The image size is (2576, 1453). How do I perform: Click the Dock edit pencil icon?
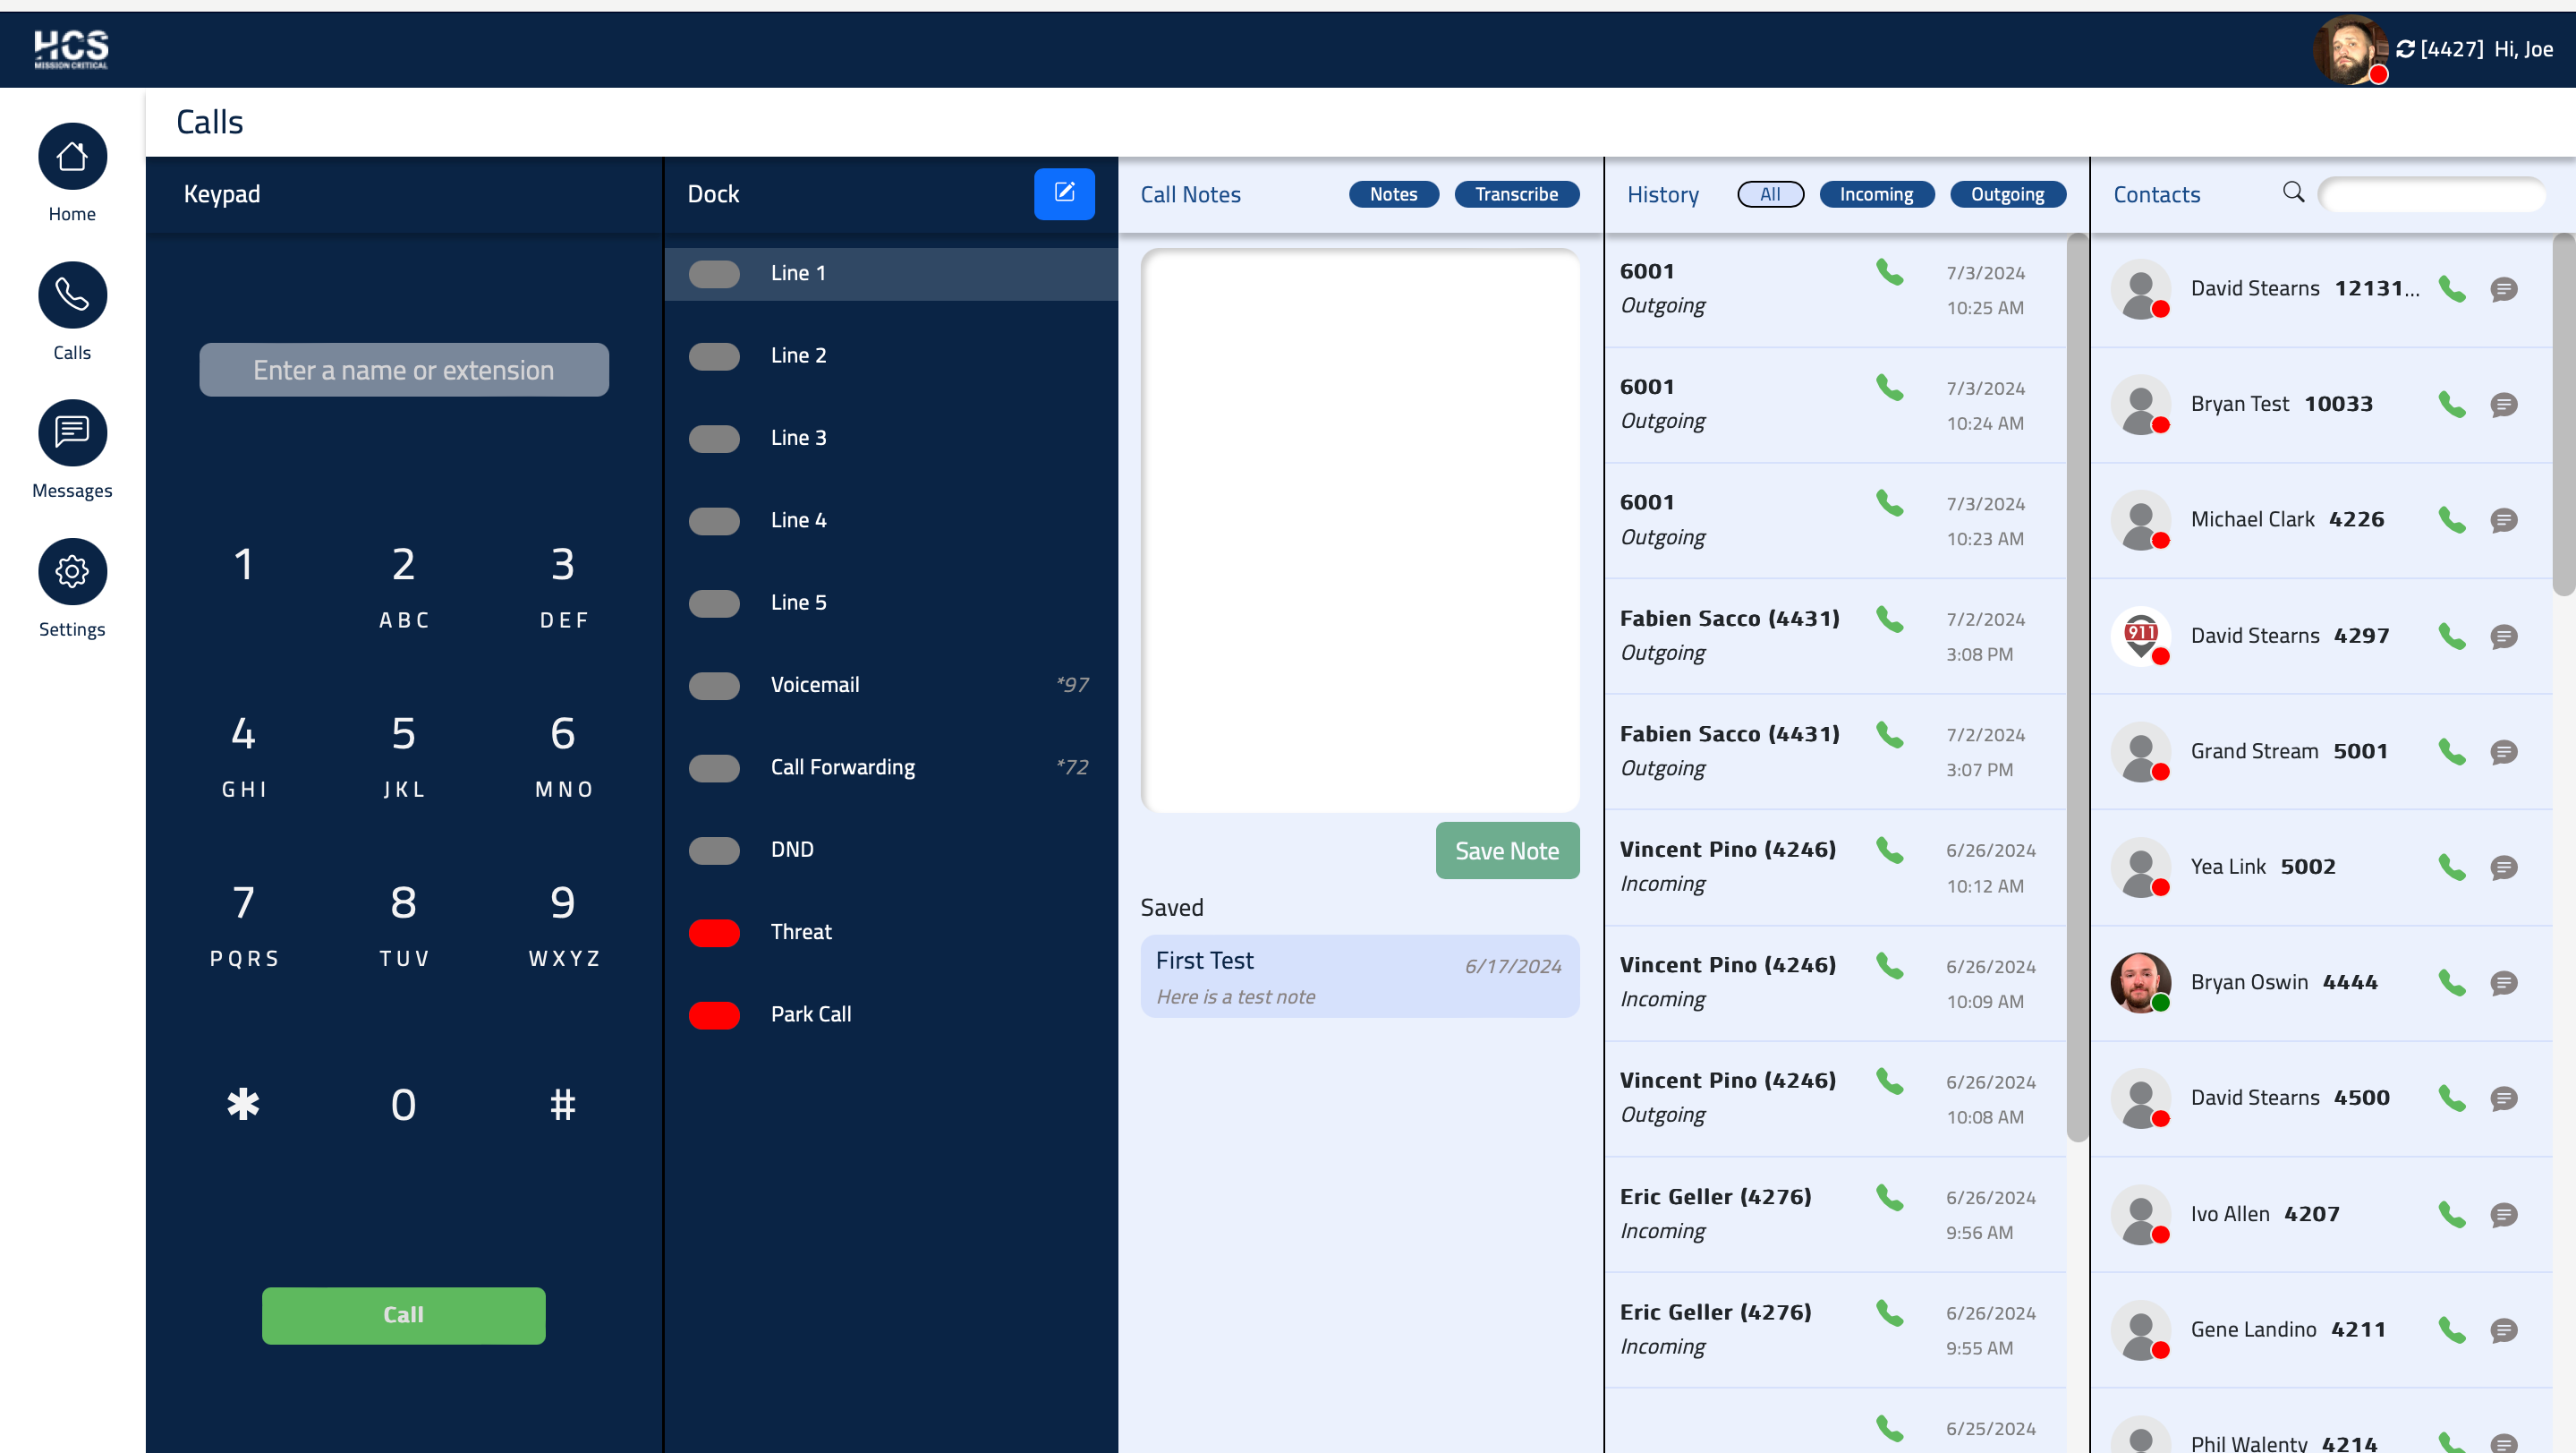(1063, 193)
